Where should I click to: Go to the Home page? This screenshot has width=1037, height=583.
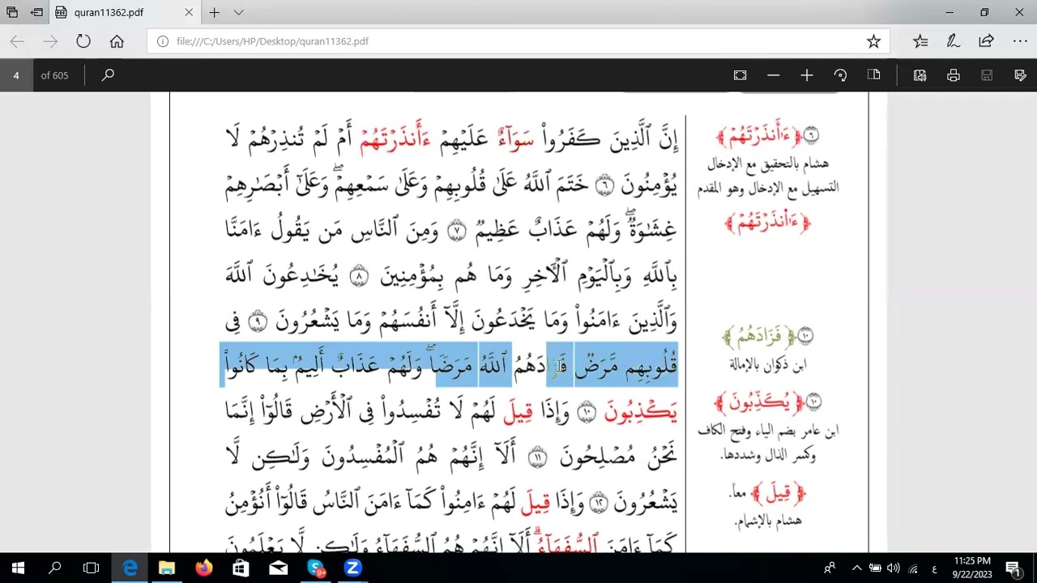[x=117, y=41]
